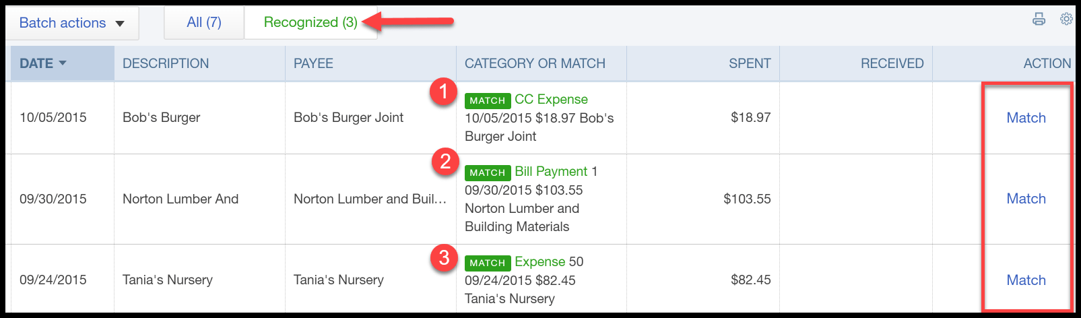The width and height of the screenshot is (1081, 318).
Task: Click Match for Tania's Nursery transaction
Action: pyautogui.click(x=1026, y=280)
